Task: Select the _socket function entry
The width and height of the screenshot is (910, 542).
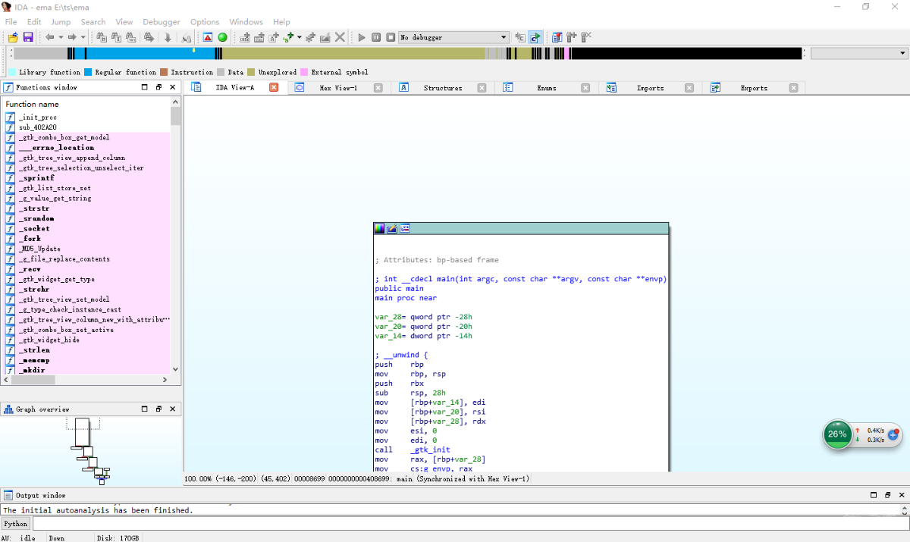Action: (x=35, y=228)
